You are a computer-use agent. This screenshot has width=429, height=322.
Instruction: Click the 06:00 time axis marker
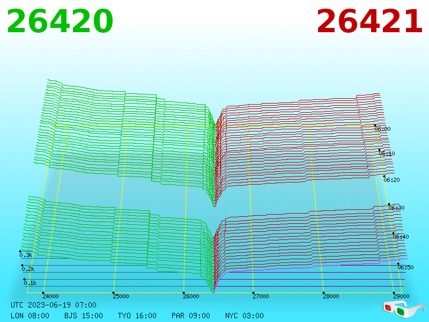pos(382,129)
